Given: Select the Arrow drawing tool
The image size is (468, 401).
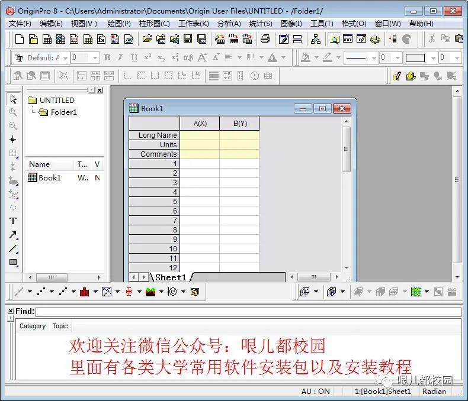Looking at the screenshot, I should click(x=13, y=235).
